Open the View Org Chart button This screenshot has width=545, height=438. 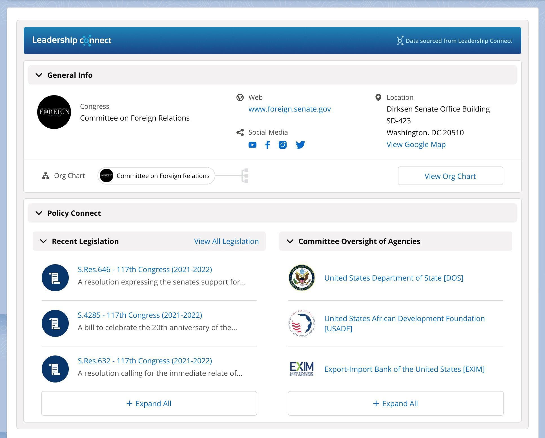[450, 176]
